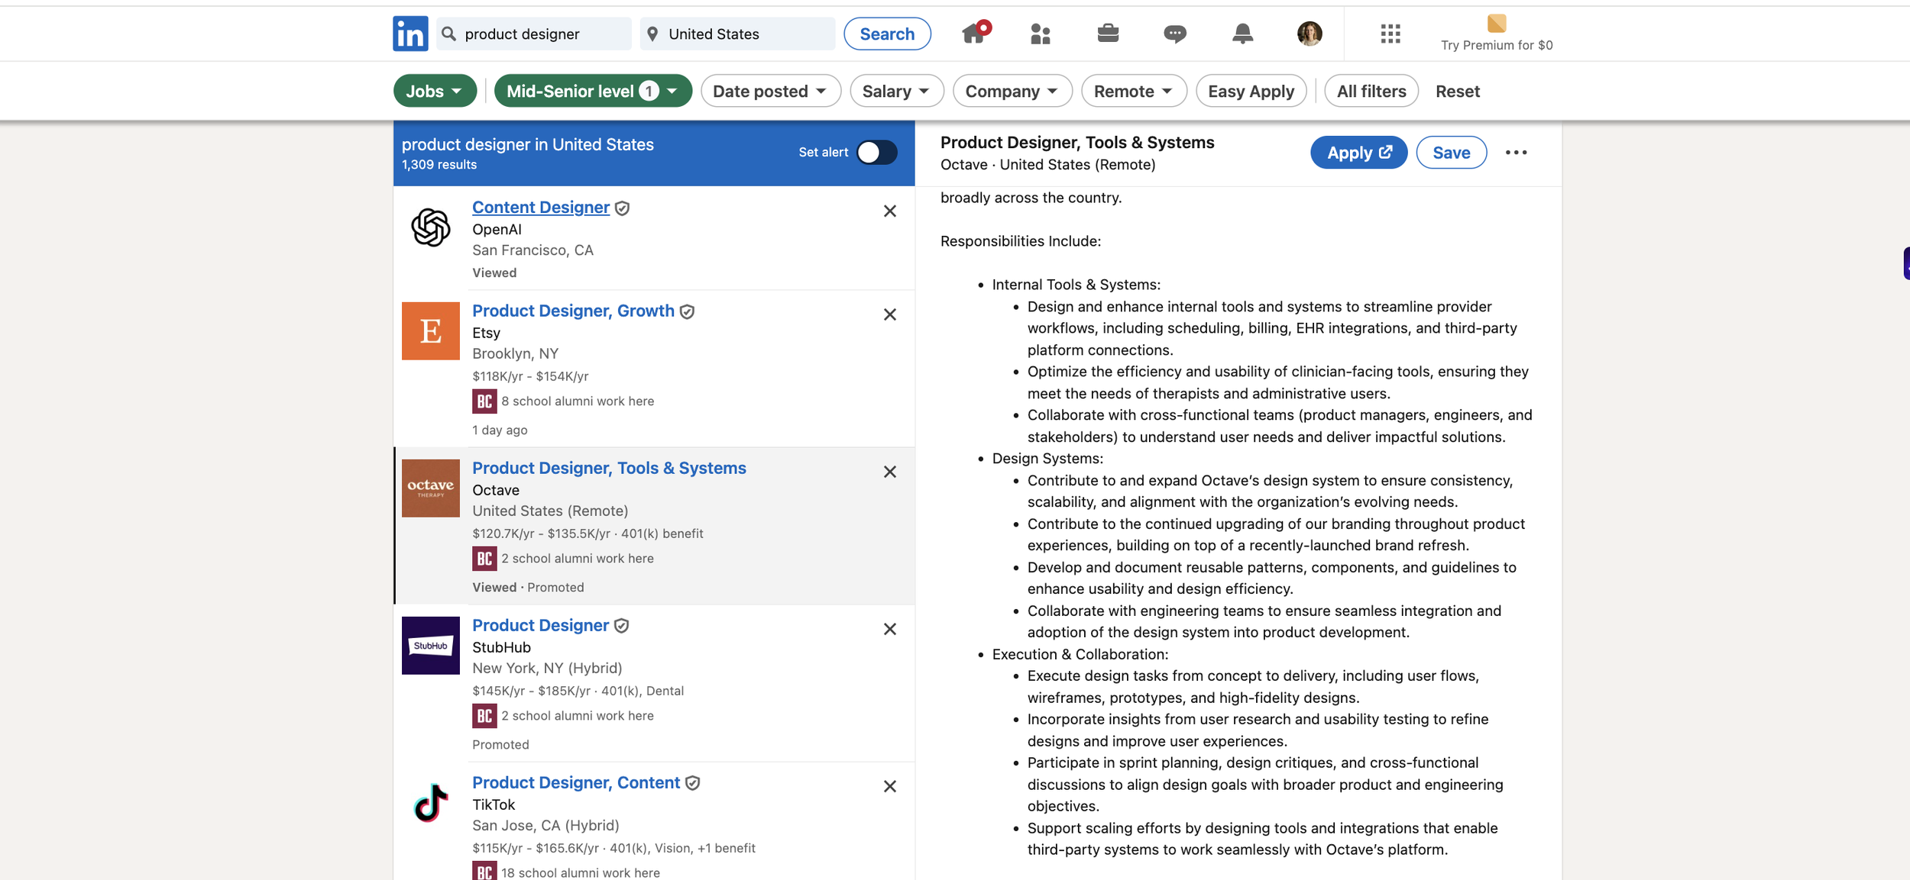Image resolution: width=1910 pixels, height=880 pixels.
Task: Open Notifications bell icon
Action: point(1242,34)
